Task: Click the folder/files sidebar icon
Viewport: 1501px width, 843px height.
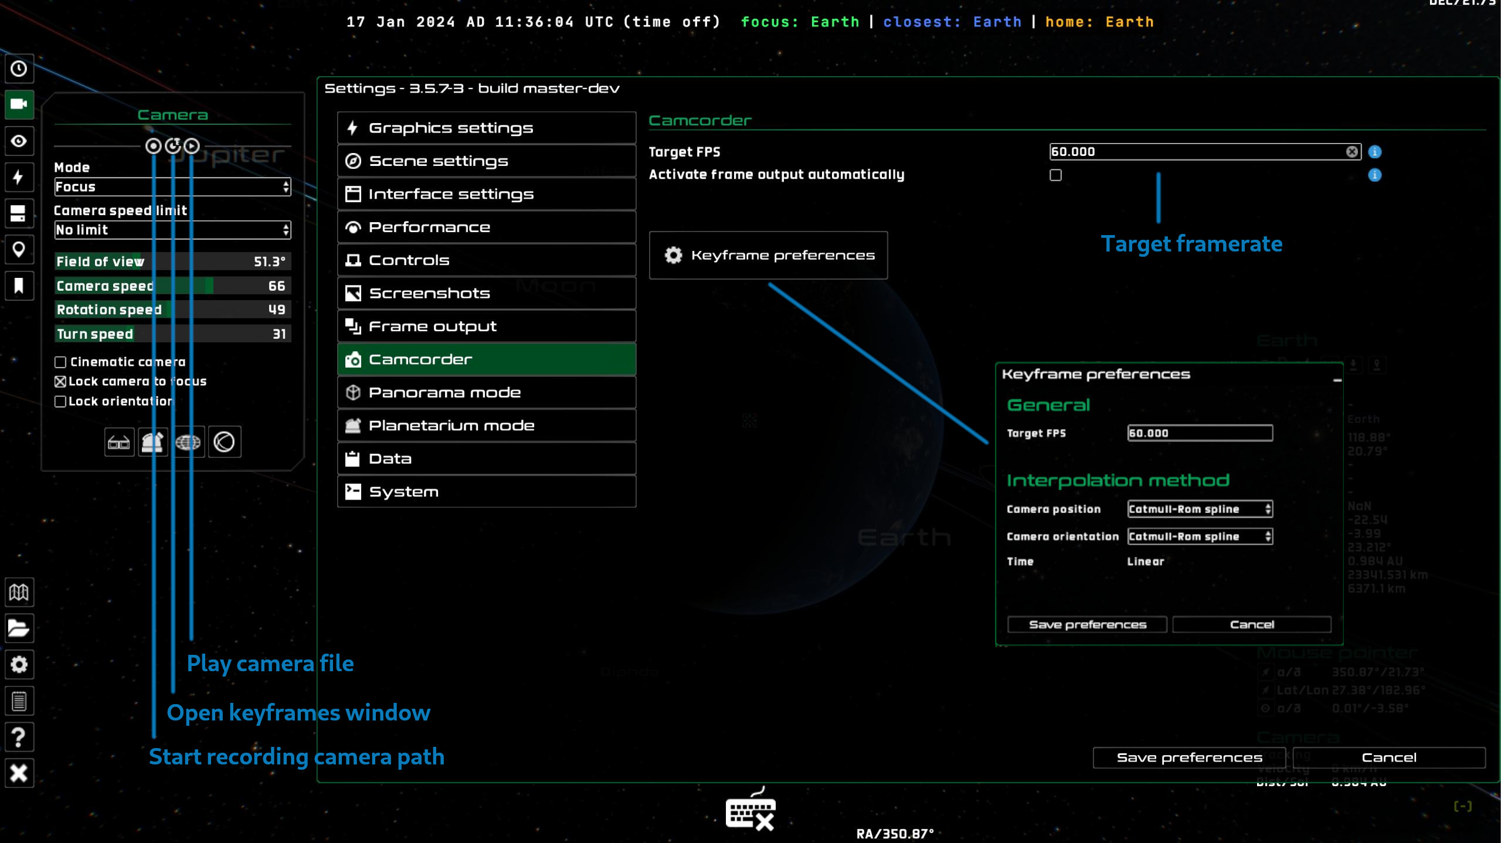Action: coord(19,628)
